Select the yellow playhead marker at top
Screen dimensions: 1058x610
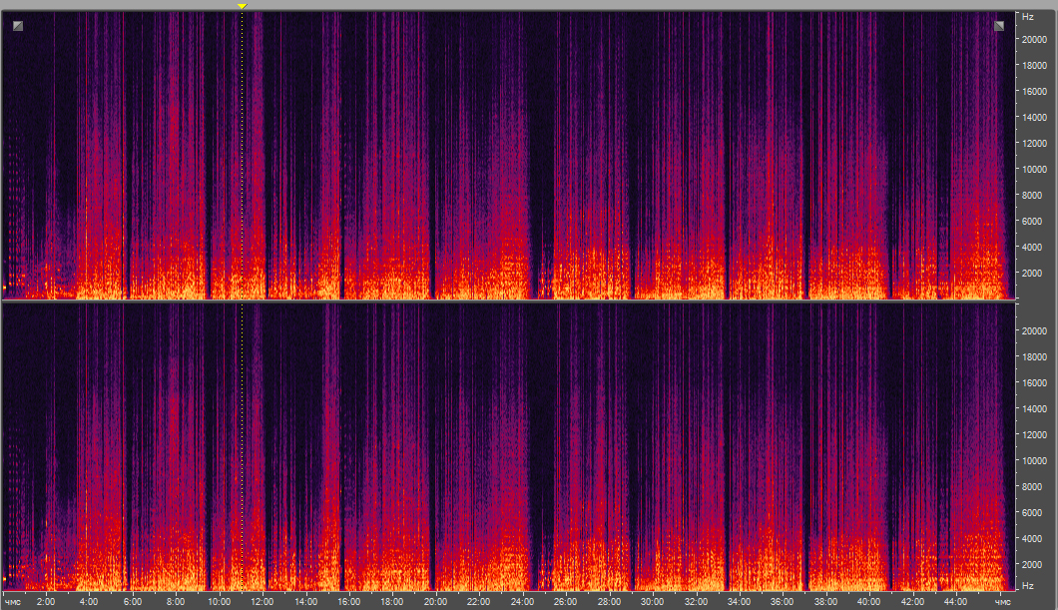coord(242,6)
